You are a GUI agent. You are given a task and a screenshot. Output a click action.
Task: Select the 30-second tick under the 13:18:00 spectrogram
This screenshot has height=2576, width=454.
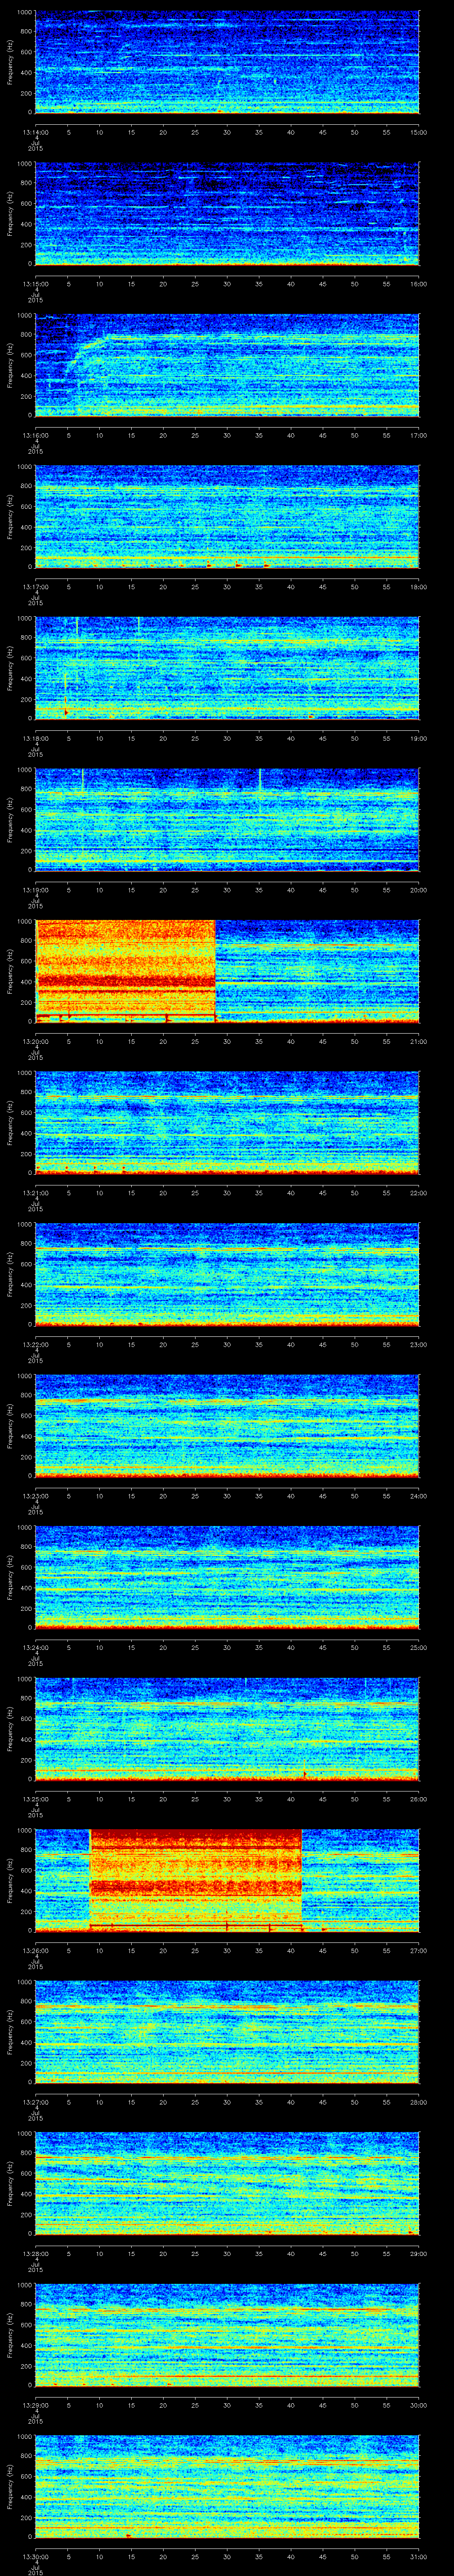(x=227, y=738)
